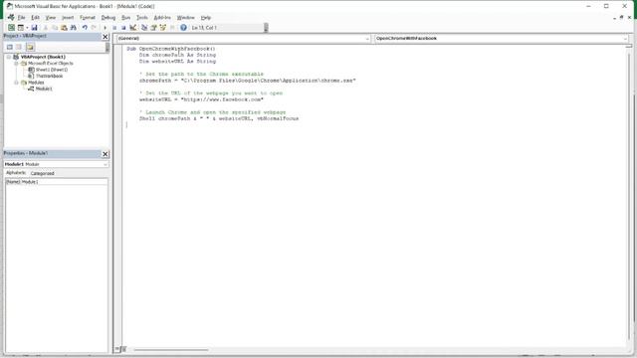Open the Help menu

coord(206,18)
